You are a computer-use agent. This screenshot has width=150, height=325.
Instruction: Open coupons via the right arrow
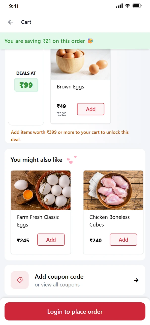[x=136, y=280]
